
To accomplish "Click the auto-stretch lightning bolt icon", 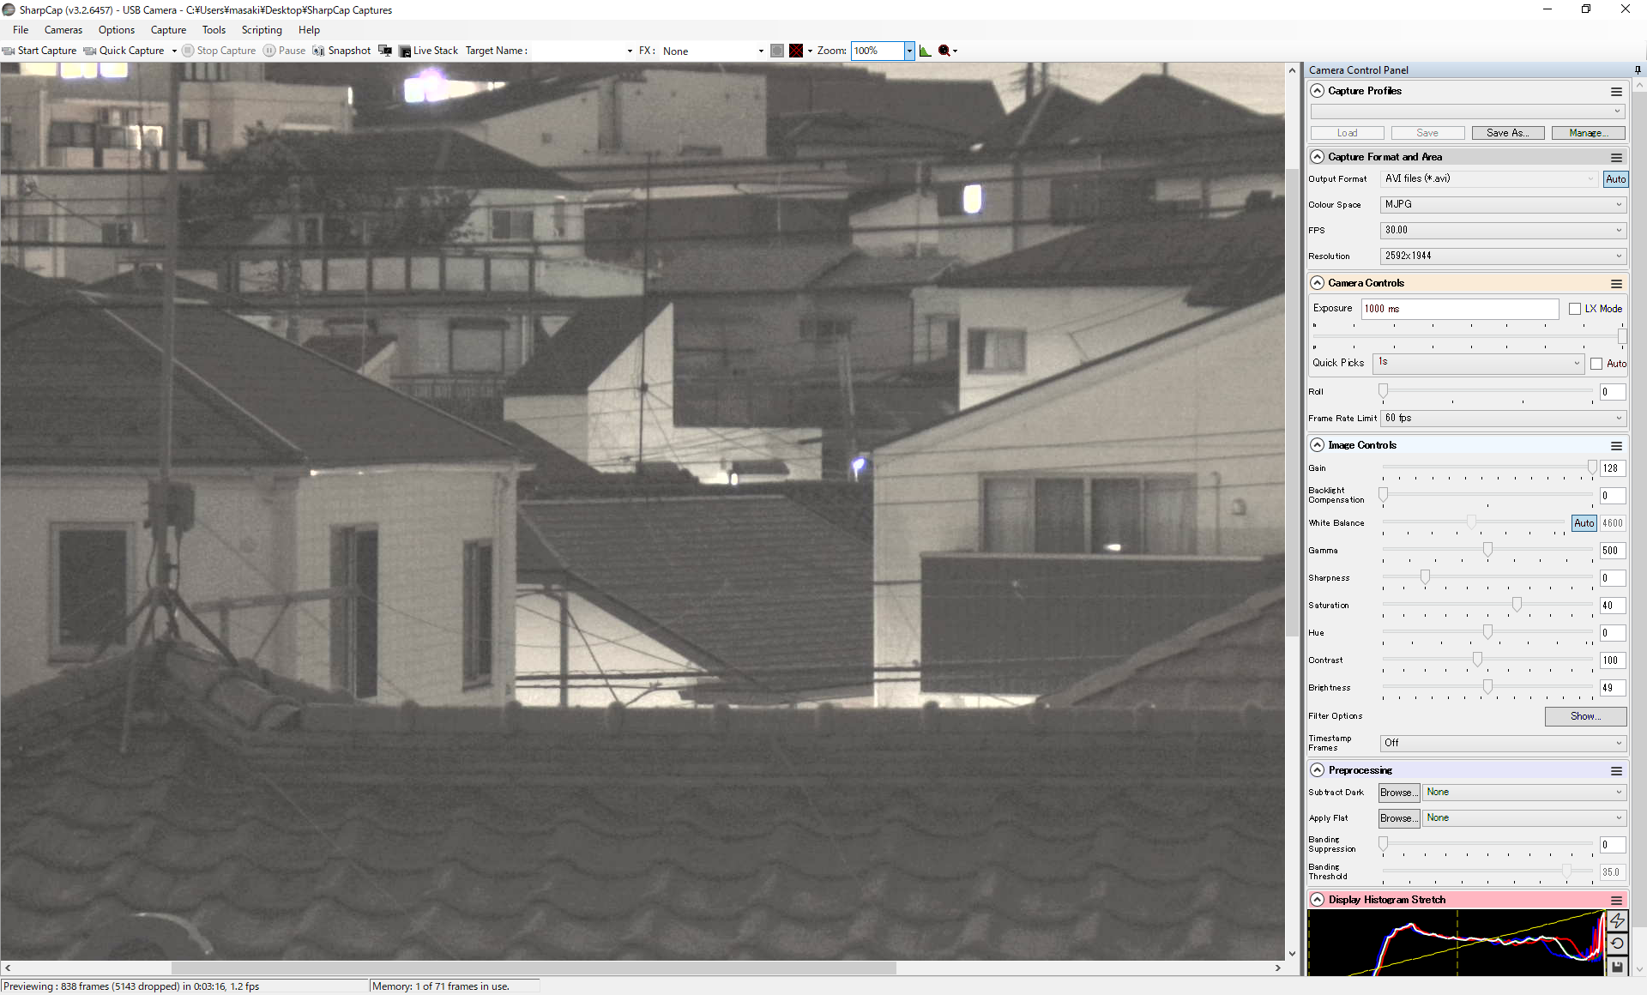I will (1617, 920).
